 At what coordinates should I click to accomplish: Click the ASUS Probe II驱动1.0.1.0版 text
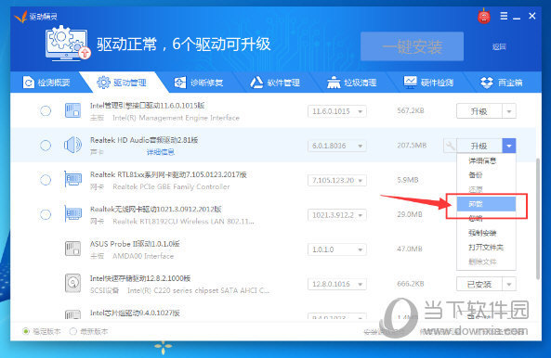click(135, 244)
